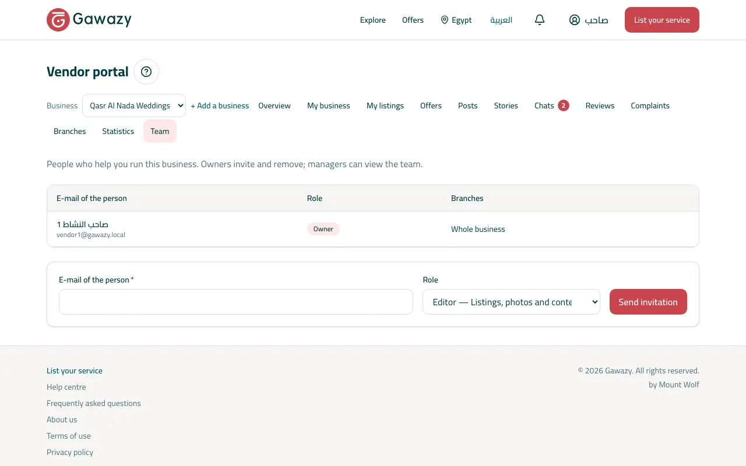Click the List your service button
The width and height of the screenshot is (746, 466).
(x=662, y=20)
